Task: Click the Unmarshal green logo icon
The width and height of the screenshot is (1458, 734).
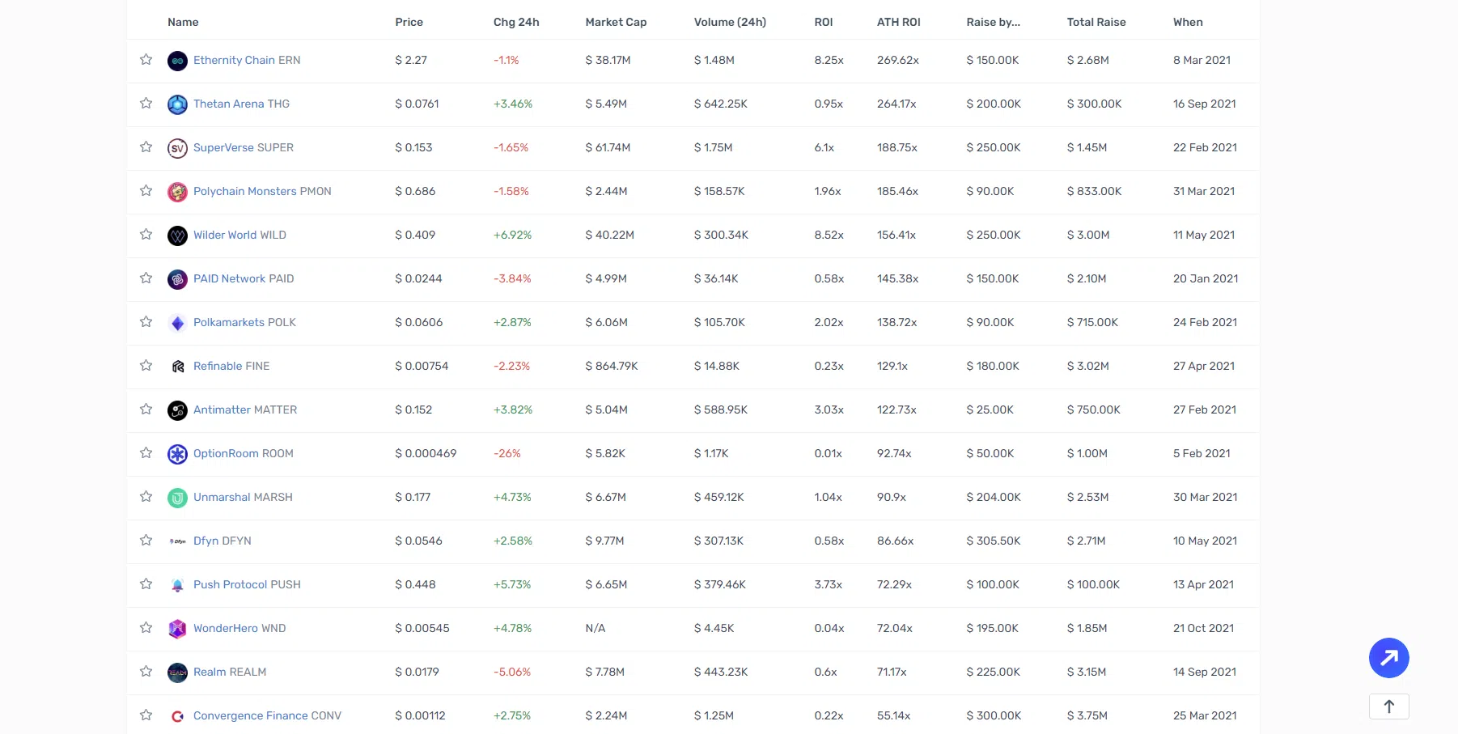Action: (177, 498)
